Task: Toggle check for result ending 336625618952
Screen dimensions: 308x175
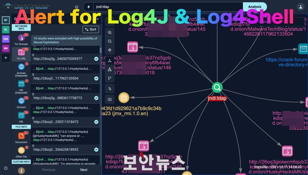Action: tap(96, 150)
